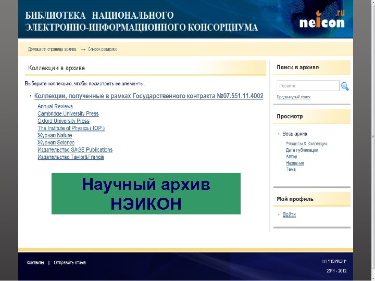The width and height of the screenshot is (375, 281).
Task: Open 'Издательство SAGE Publications' collection
Action: tap(75, 150)
